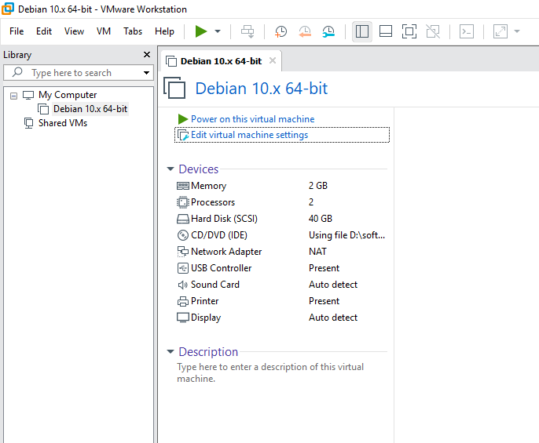Click Send Ctrl+Alt+Del toolbar icon
The width and height of the screenshot is (539, 443).
[247, 31]
